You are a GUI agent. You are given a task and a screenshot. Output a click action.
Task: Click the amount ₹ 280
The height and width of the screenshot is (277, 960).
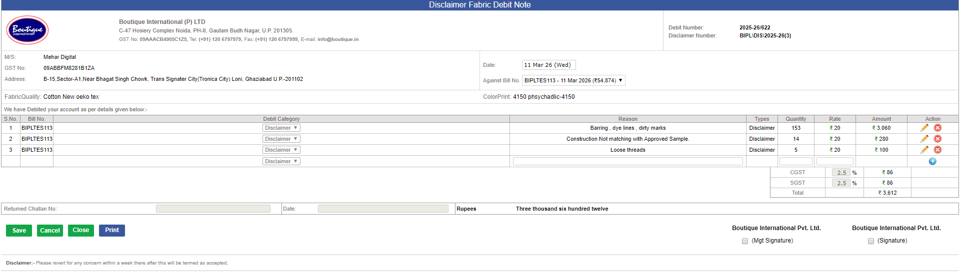(881, 139)
